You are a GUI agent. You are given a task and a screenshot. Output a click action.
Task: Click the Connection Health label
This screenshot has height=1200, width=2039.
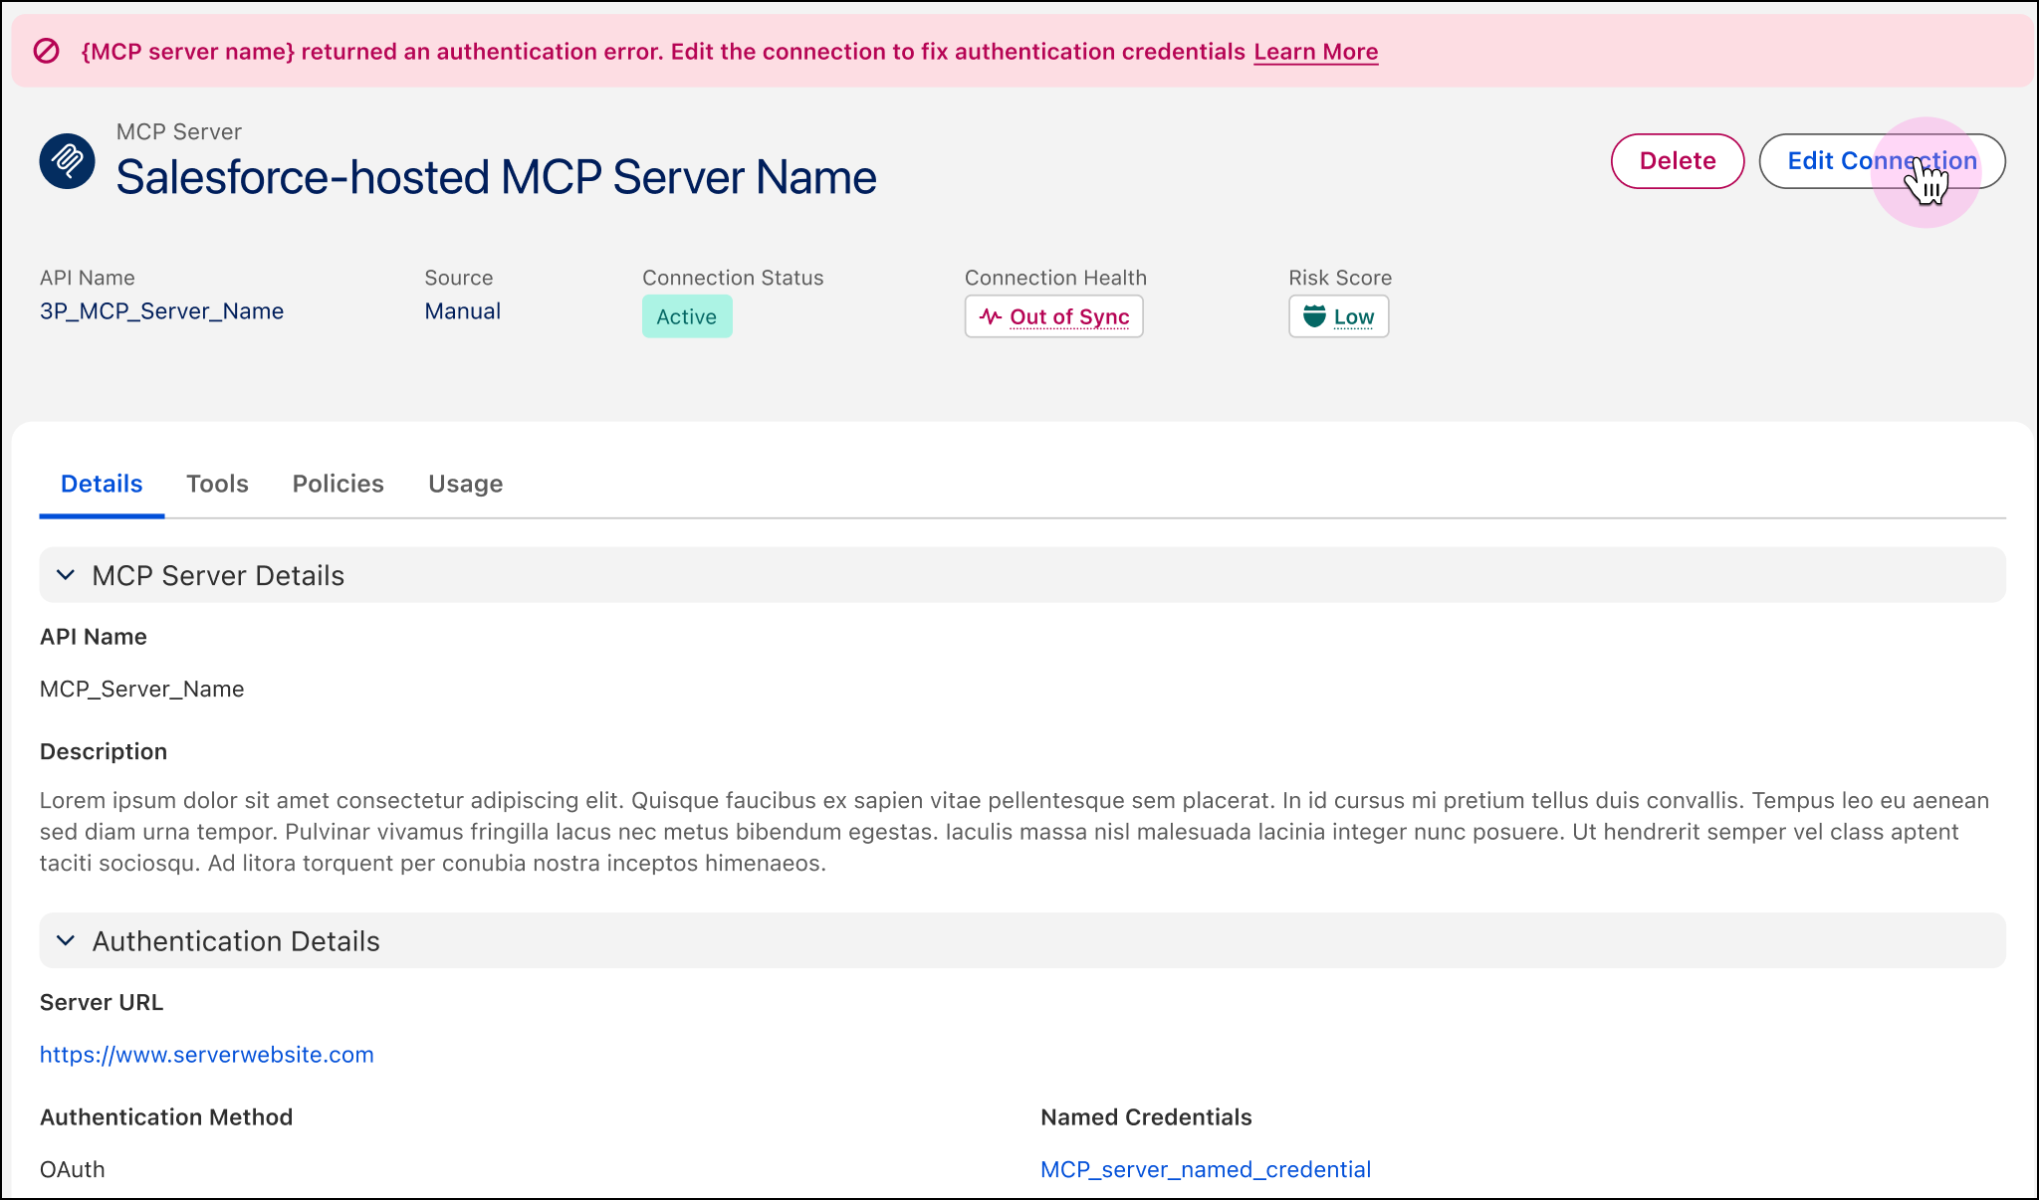(1055, 278)
